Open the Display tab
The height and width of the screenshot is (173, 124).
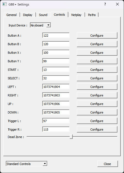(27, 15)
